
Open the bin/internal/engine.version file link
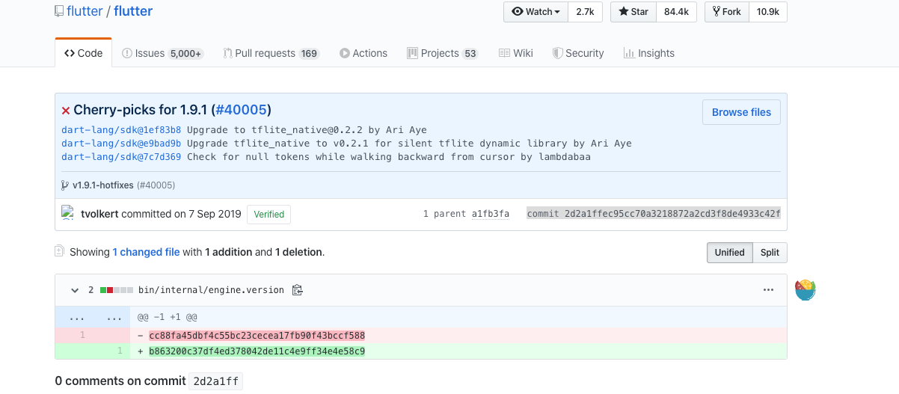[211, 290]
